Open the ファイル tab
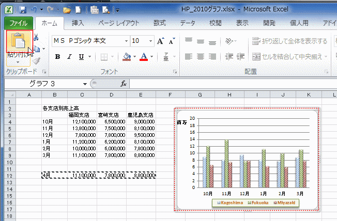Viewport: 337px width, 221px height. coord(19,23)
